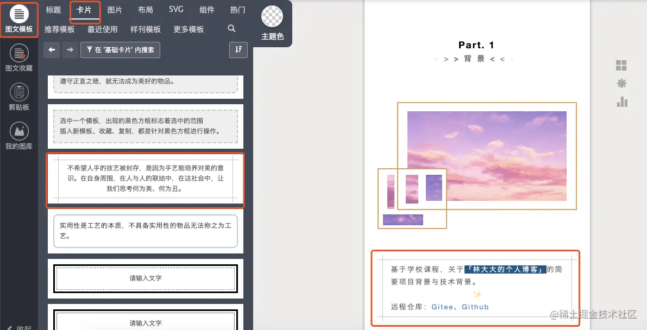Image resolution: width=647 pixels, height=330 pixels.
Task: Click the 远程仓库 label text
Action: (409, 307)
